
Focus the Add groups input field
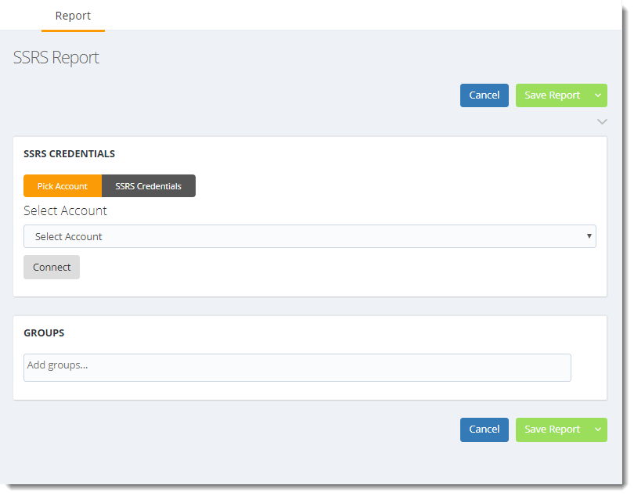point(297,368)
